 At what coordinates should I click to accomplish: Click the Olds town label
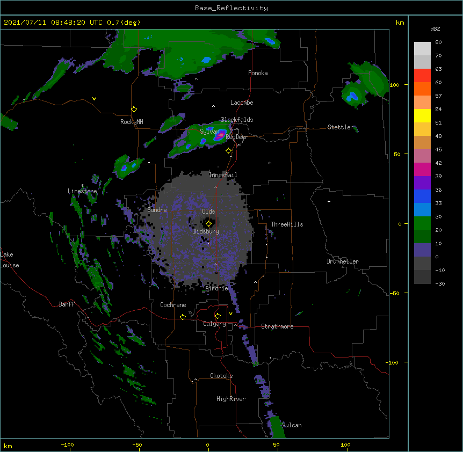click(208, 212)
